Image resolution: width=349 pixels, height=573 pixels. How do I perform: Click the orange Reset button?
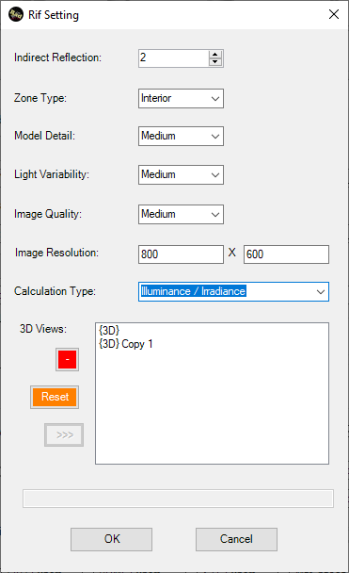tap(55, 397)
